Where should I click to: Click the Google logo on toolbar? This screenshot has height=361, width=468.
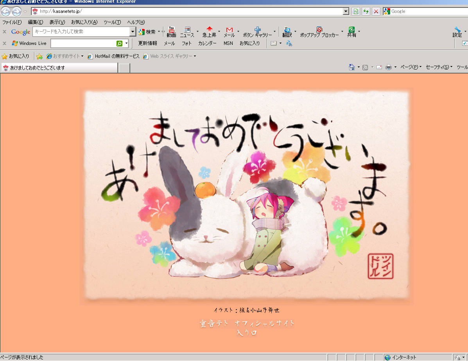(21, 32)
